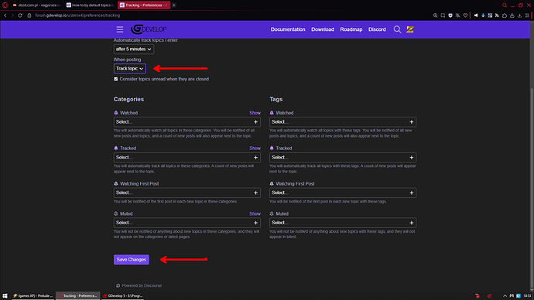Go back in browser history
Screen dimensions: 534x300
click(5, 15)
